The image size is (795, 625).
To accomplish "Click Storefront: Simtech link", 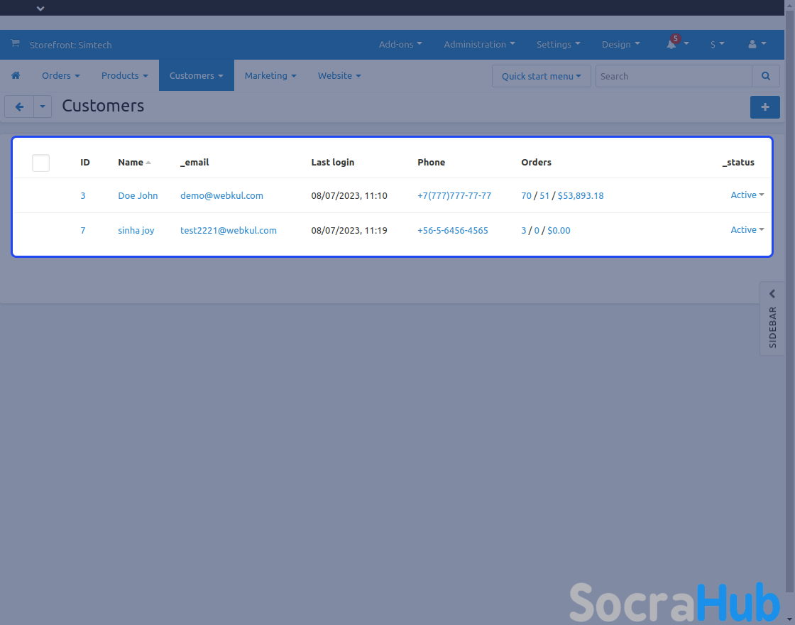I will point(70,45).
